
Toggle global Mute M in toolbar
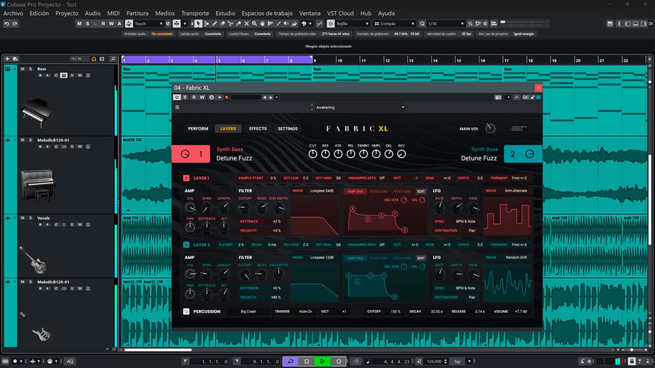[x=80, y=23]
